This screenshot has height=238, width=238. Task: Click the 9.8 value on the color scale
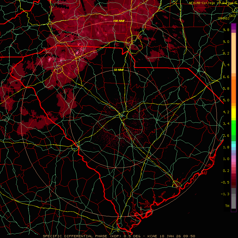point(226,30)
